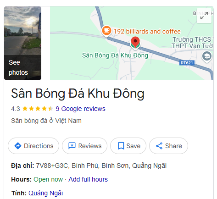Open the Quảng Ngãi province link

point(45,193)
